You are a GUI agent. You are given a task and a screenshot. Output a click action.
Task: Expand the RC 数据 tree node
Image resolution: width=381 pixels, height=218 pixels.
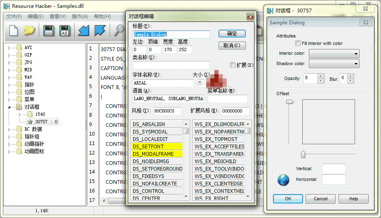(9, 129)
